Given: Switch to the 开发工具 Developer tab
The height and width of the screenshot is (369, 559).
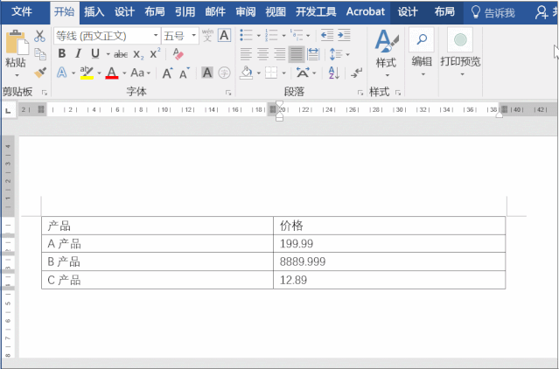Looking at the screenshot, I should click(316, 12).
